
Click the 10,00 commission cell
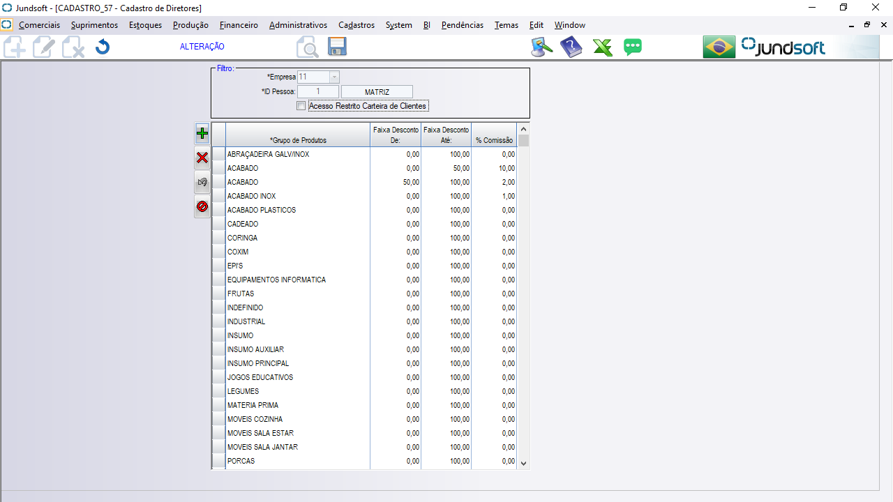(494, 168)
